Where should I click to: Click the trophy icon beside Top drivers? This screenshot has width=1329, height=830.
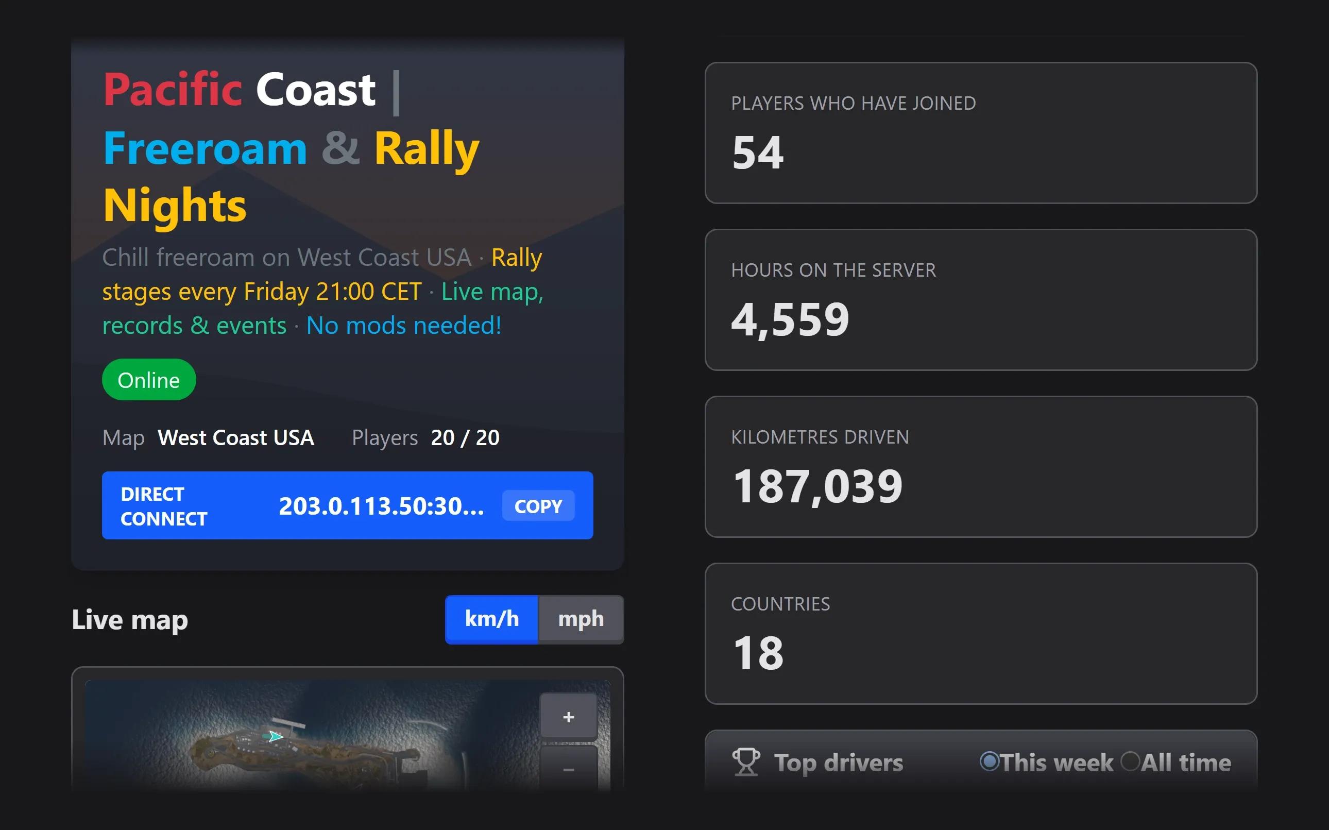pos(746,762)
